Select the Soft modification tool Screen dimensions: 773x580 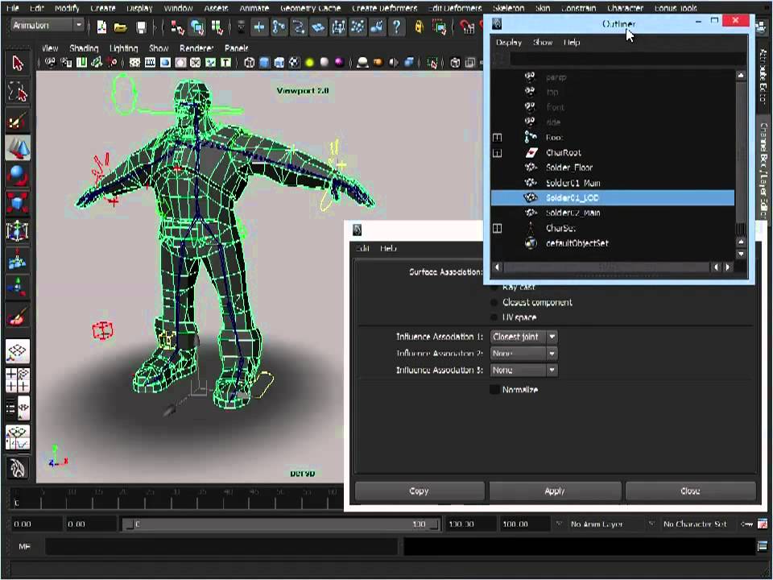(18, 259)
